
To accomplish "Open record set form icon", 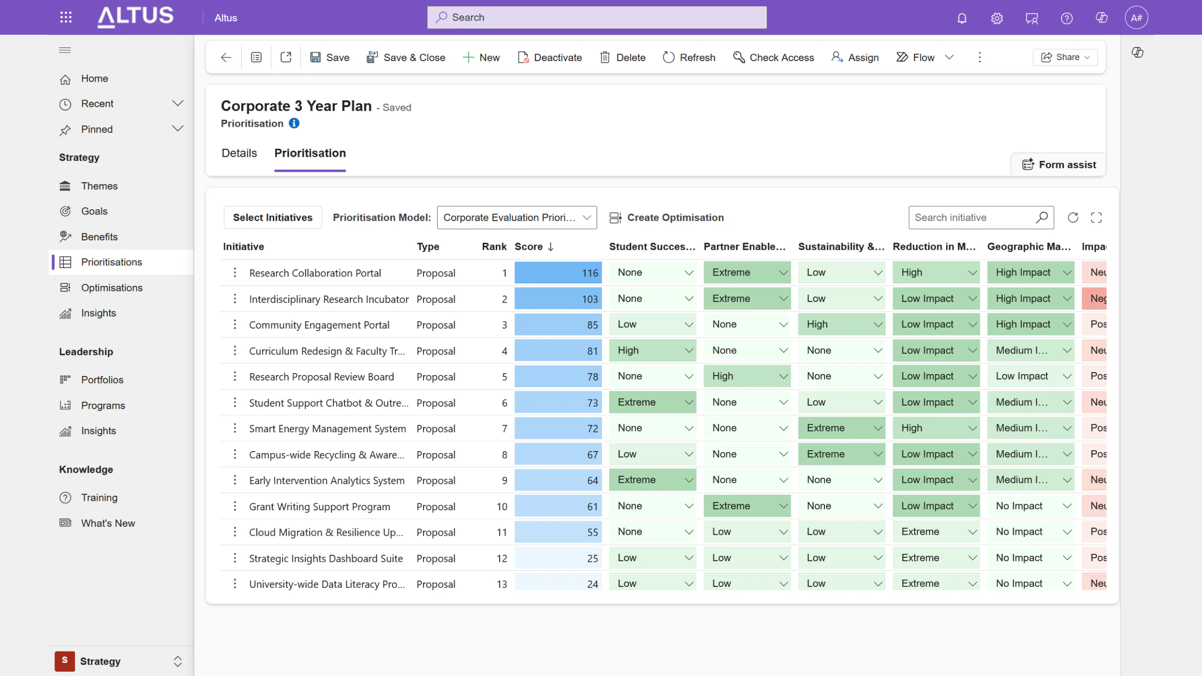I will 256,57.
